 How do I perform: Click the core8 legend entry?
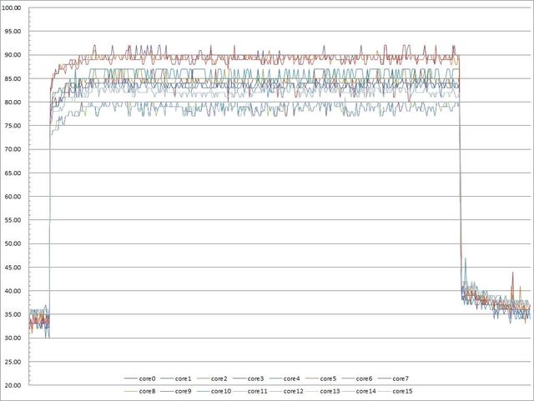tap(149, 390)
